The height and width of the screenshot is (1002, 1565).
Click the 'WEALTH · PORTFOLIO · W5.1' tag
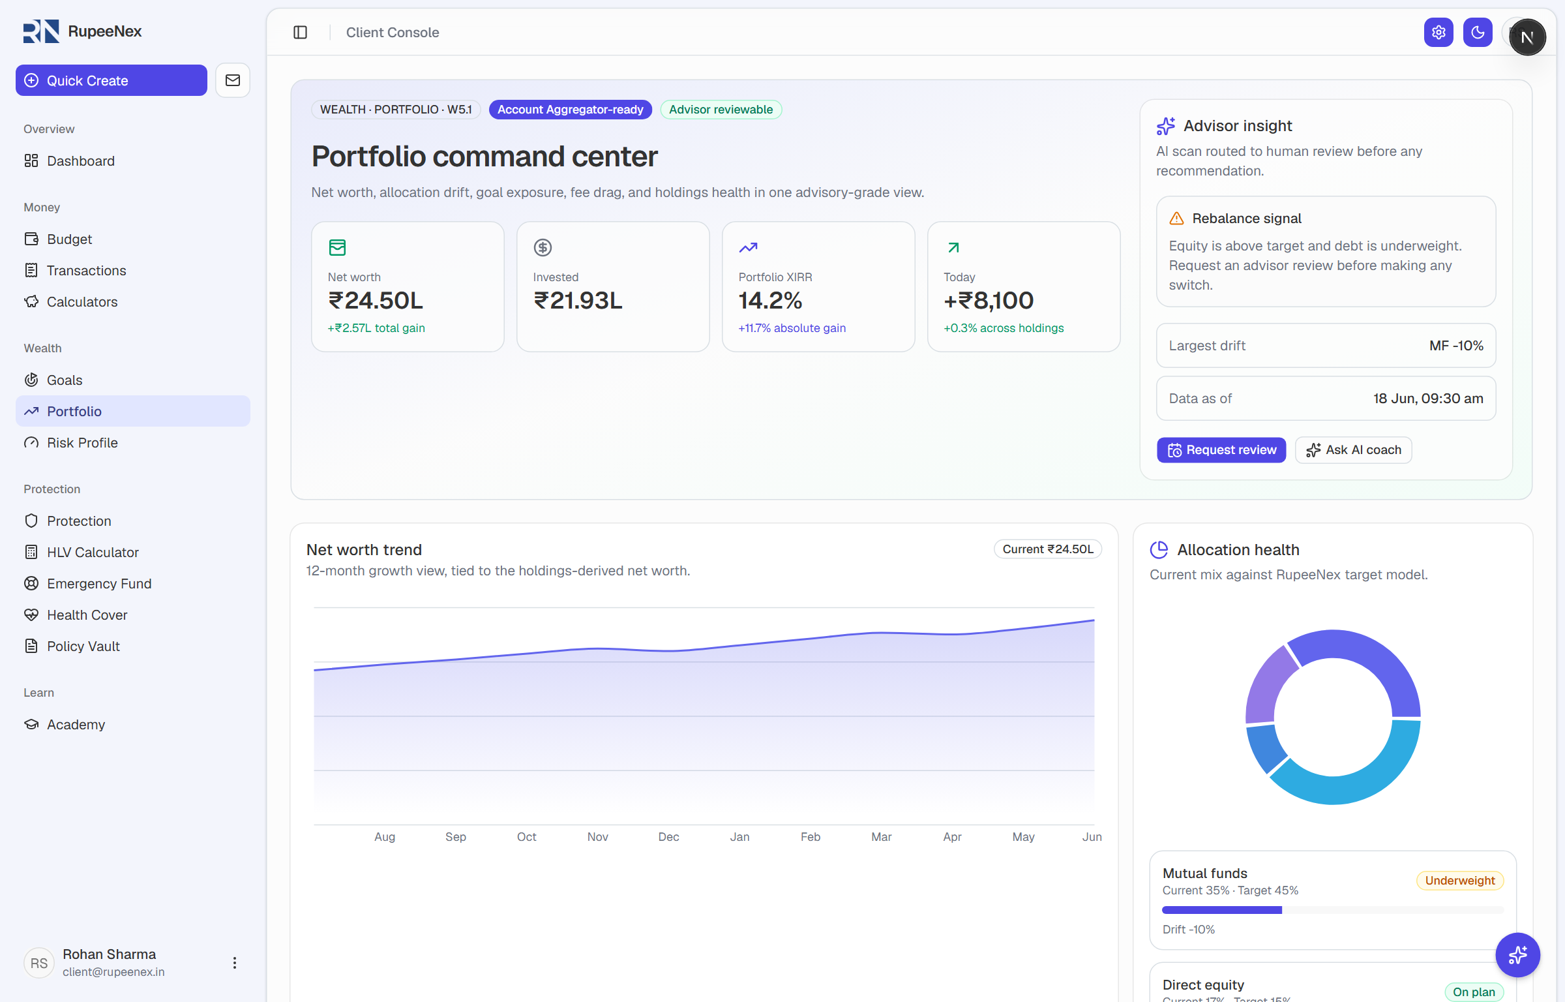(x=396, y=110)
